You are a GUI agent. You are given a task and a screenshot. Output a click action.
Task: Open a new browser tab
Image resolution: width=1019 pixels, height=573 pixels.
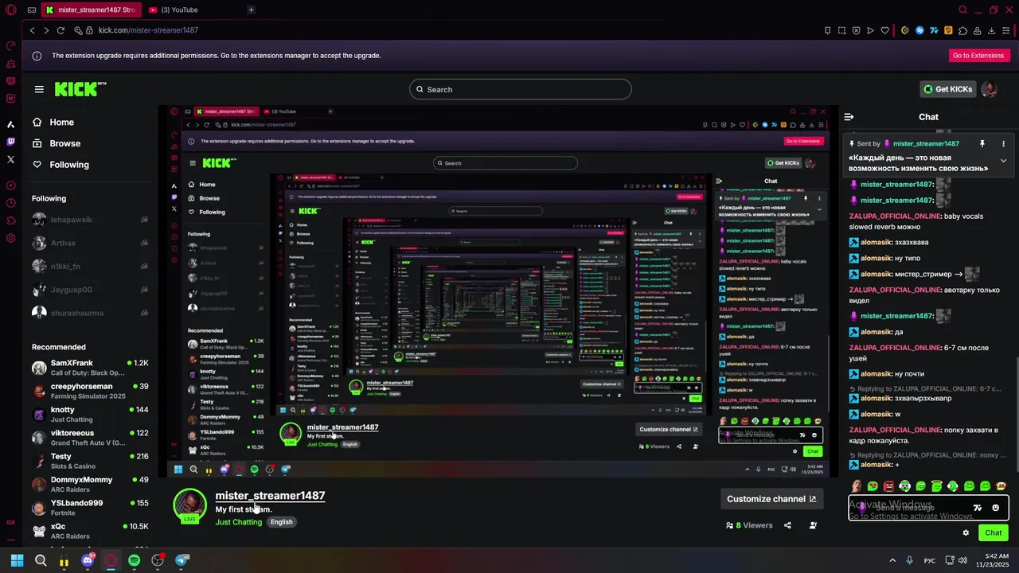click(251, 10)
